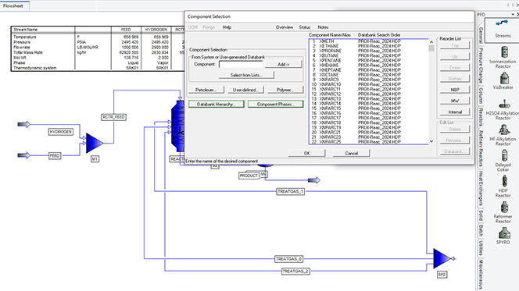Click the Select from Lists button

246,75
